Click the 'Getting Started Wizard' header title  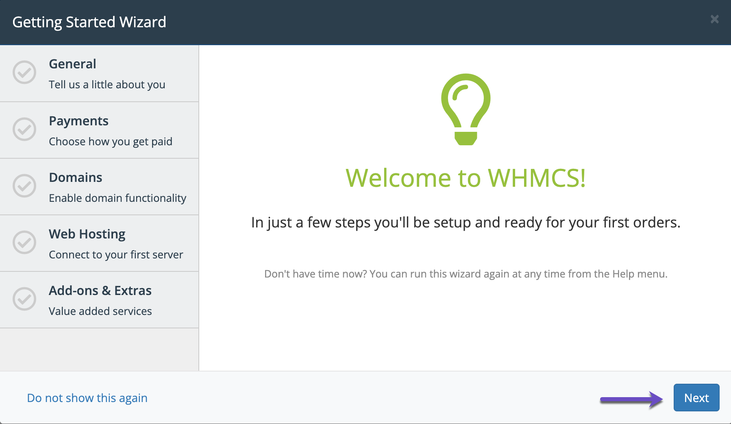(89, 22)
